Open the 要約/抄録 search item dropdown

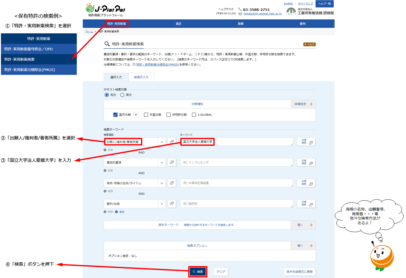pos(134,204)
